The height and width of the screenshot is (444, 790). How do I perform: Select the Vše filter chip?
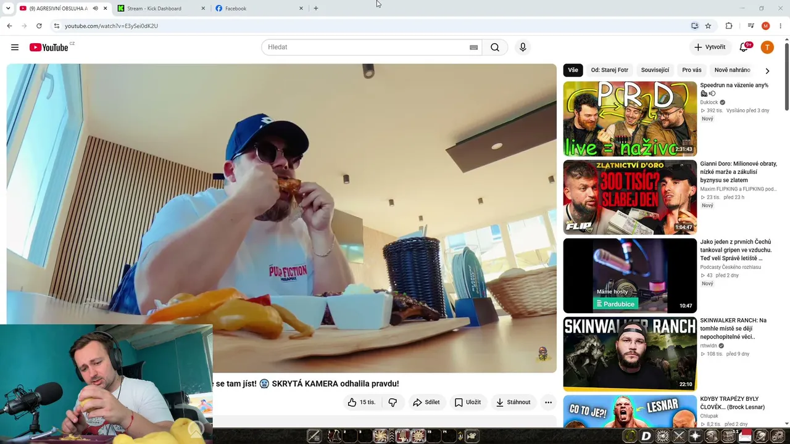pyautogui.click(x=573, y=70)
